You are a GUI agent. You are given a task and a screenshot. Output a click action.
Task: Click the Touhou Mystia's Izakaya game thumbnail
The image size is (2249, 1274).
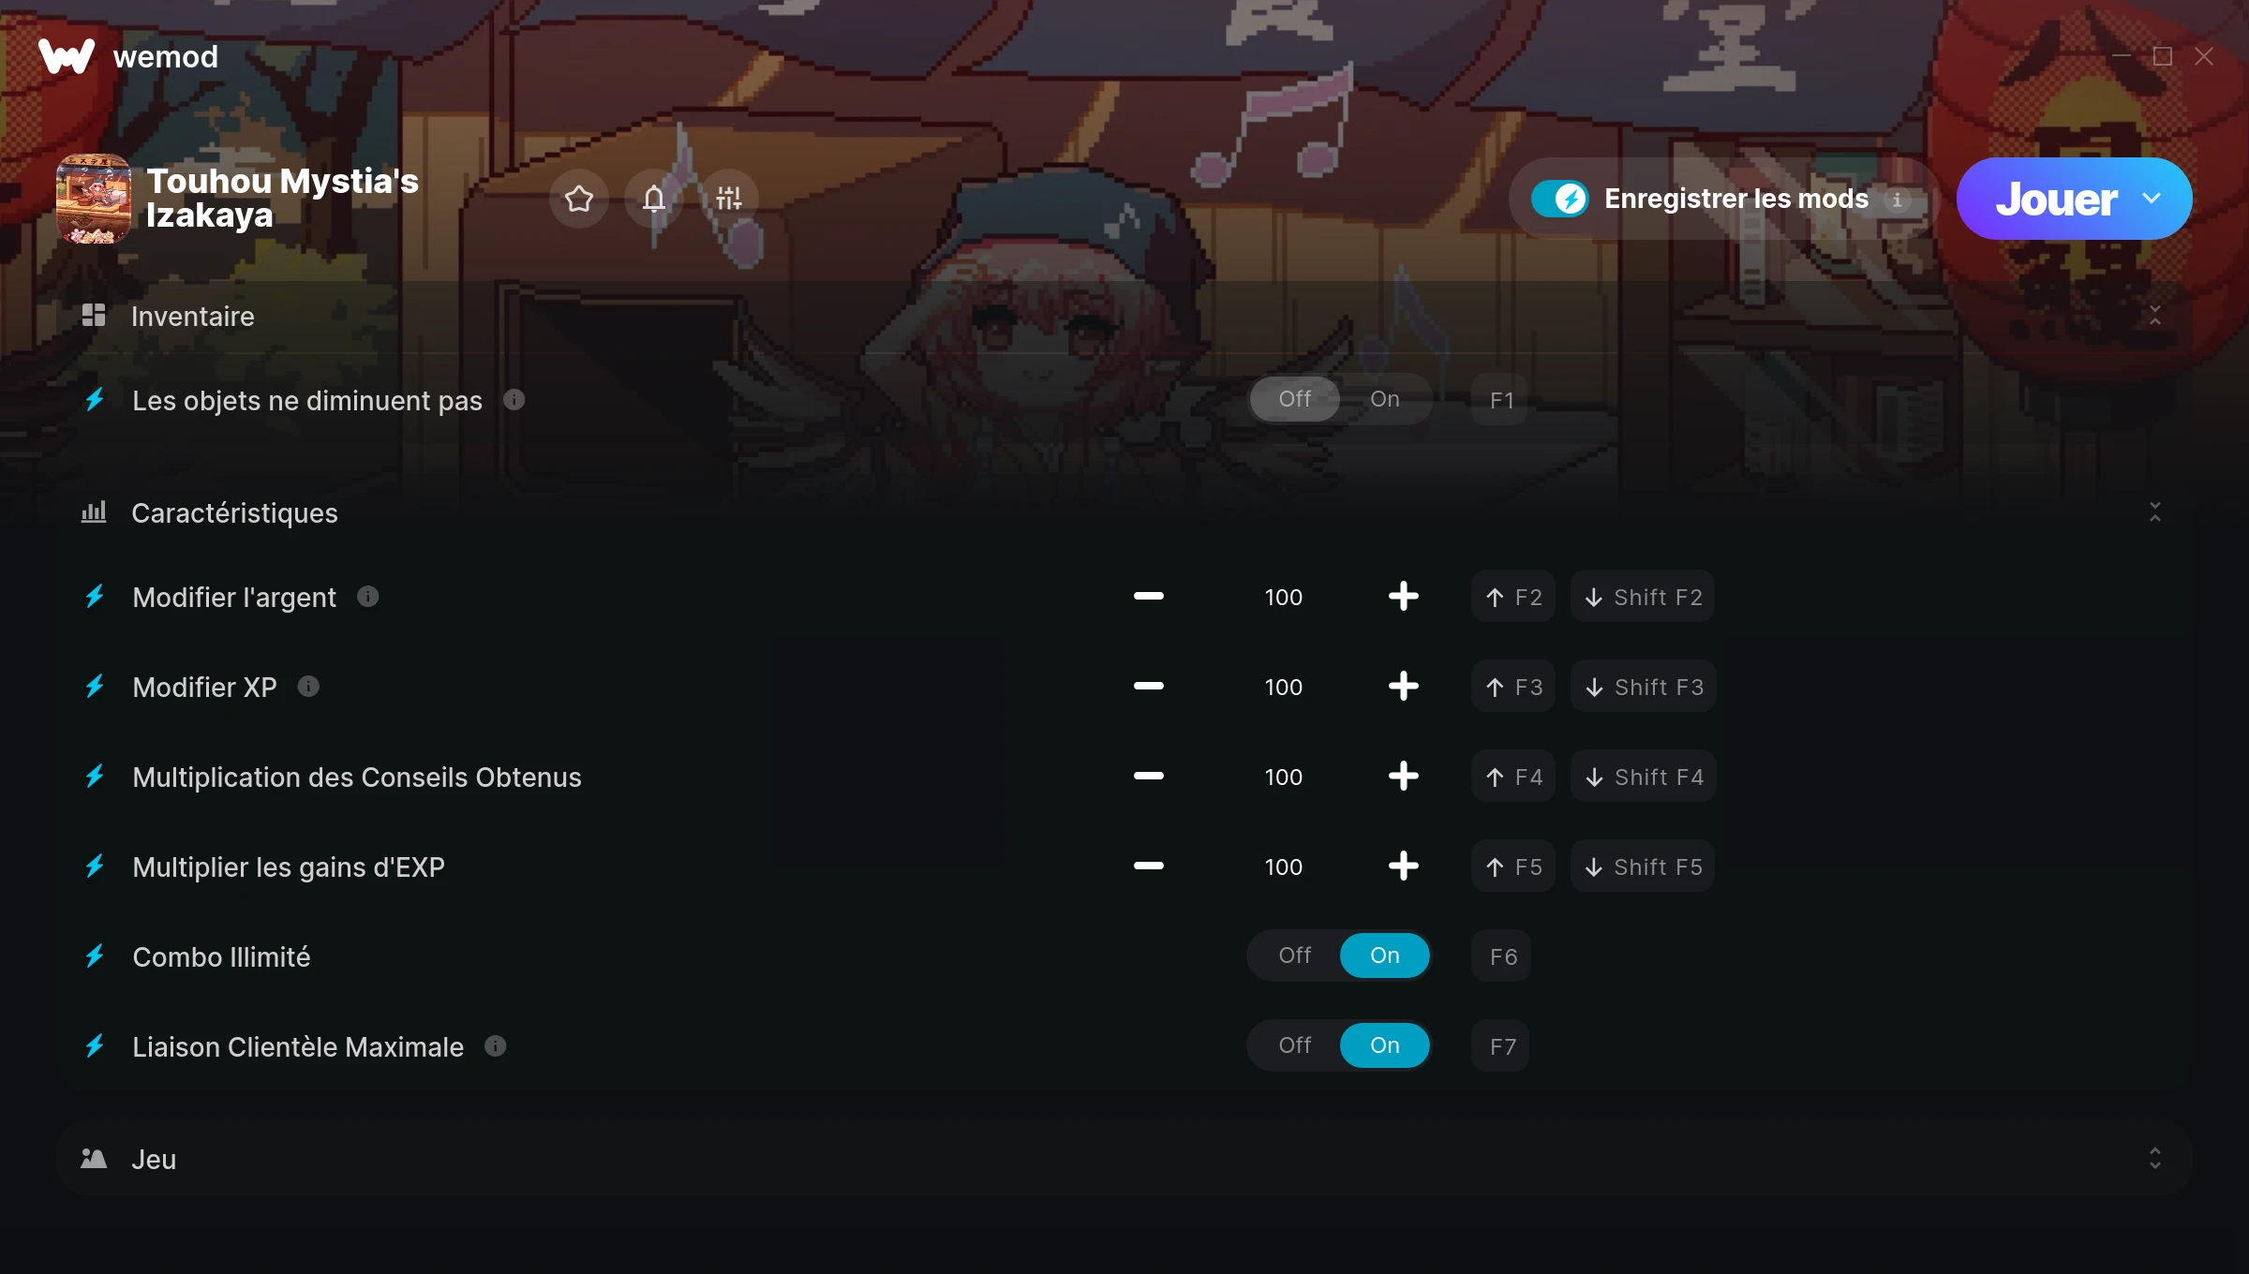[94, 199]
